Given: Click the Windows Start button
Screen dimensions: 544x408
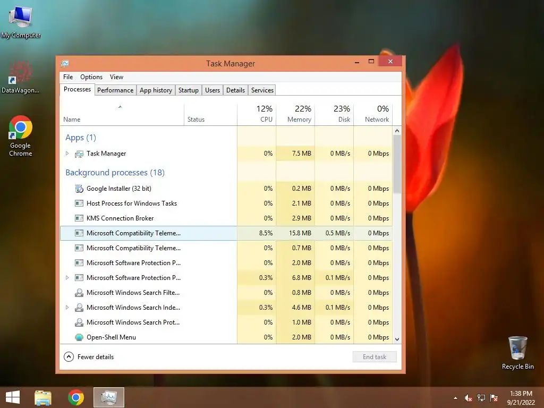Looking at the screenshot, I should click(x=13, y=397).
